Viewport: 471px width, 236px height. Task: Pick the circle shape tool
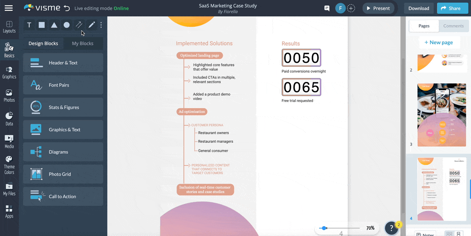pyautogui.click(x=67, y=25)
